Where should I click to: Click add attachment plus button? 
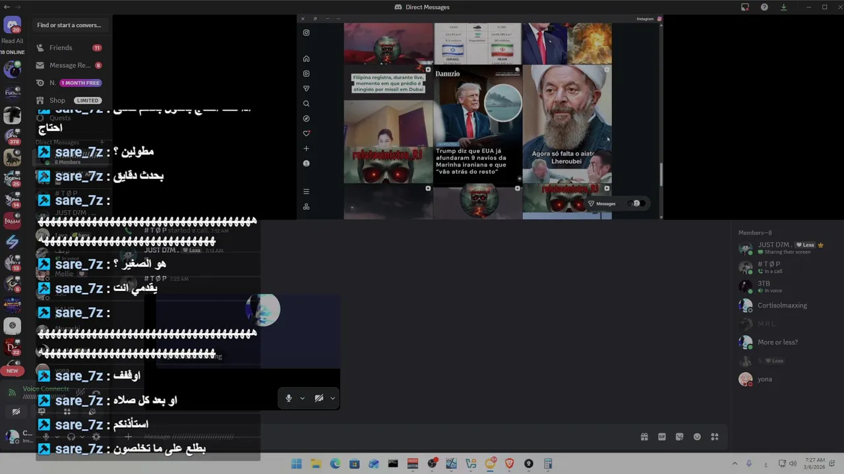[x=128, y=436]
